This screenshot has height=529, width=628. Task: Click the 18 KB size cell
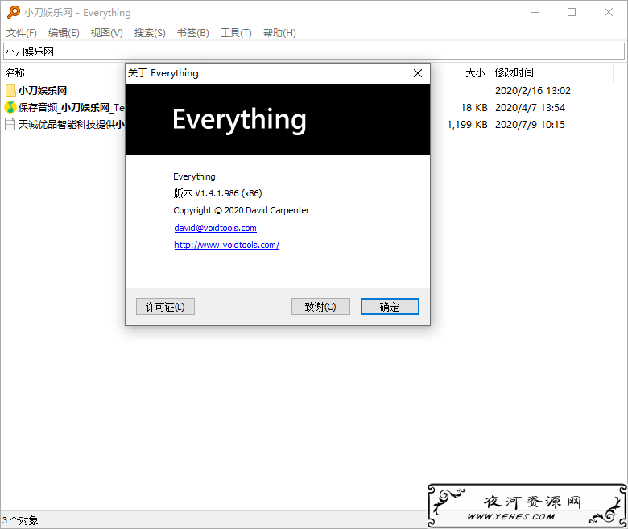(473, 107)
